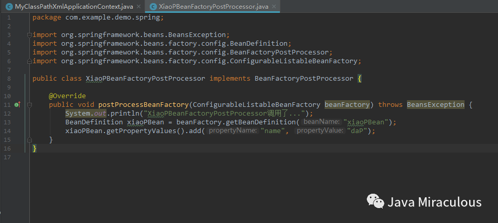Click class icon on XiaoPBeanFactoryPostProcessor tab
Image resolution: width=498 pixels, height=223 pixels.
pos(153,7)
